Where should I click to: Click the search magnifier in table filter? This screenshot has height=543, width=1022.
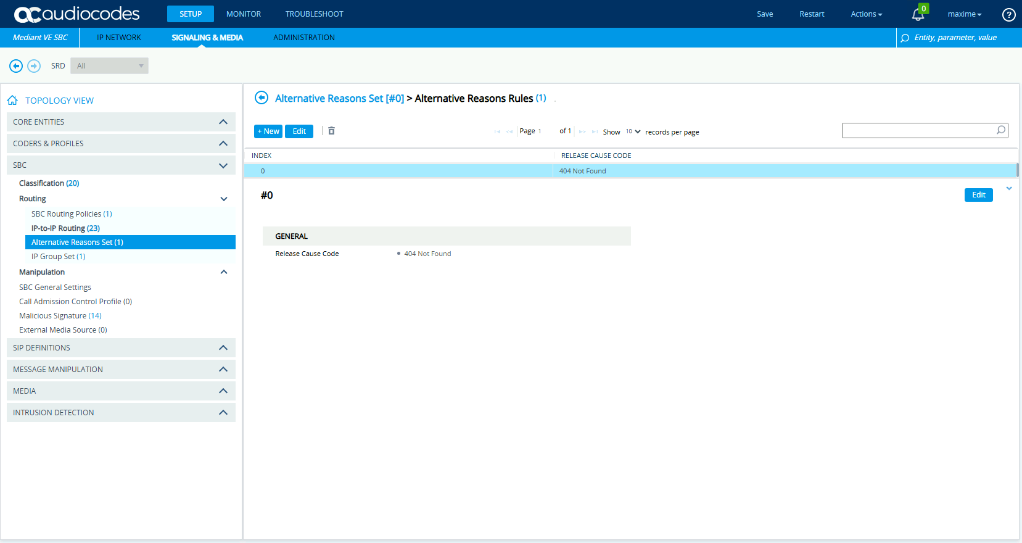pos(1000,130)
